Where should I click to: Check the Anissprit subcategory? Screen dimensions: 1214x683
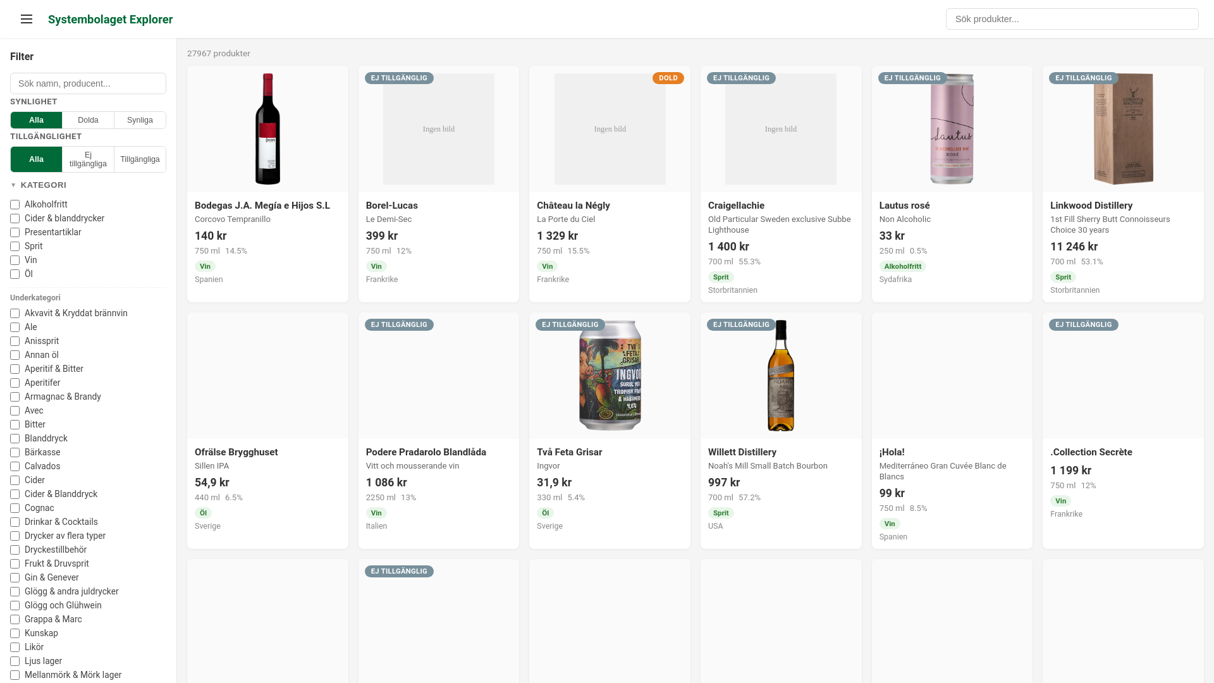coord(15,341)
